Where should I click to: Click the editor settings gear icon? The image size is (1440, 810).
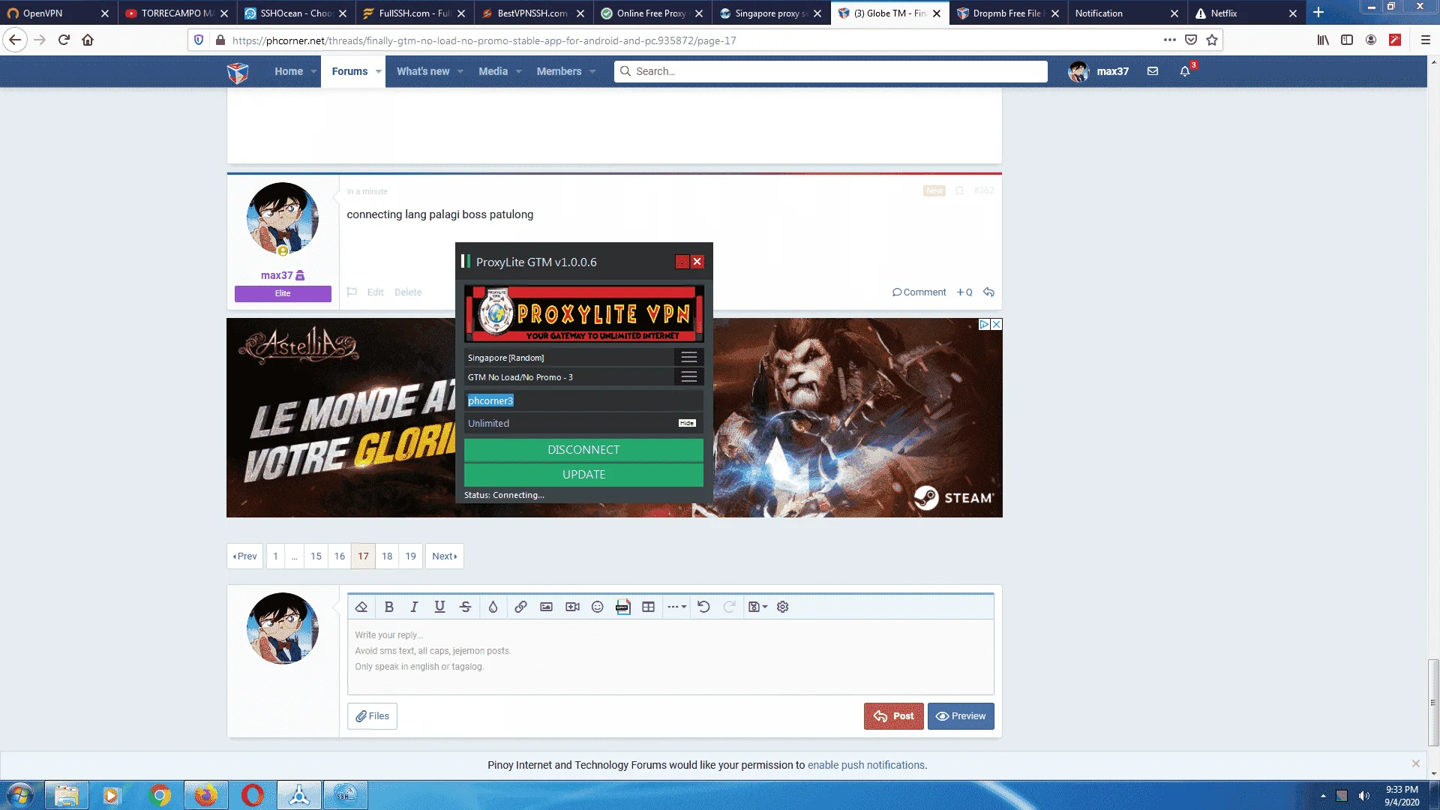782,607
